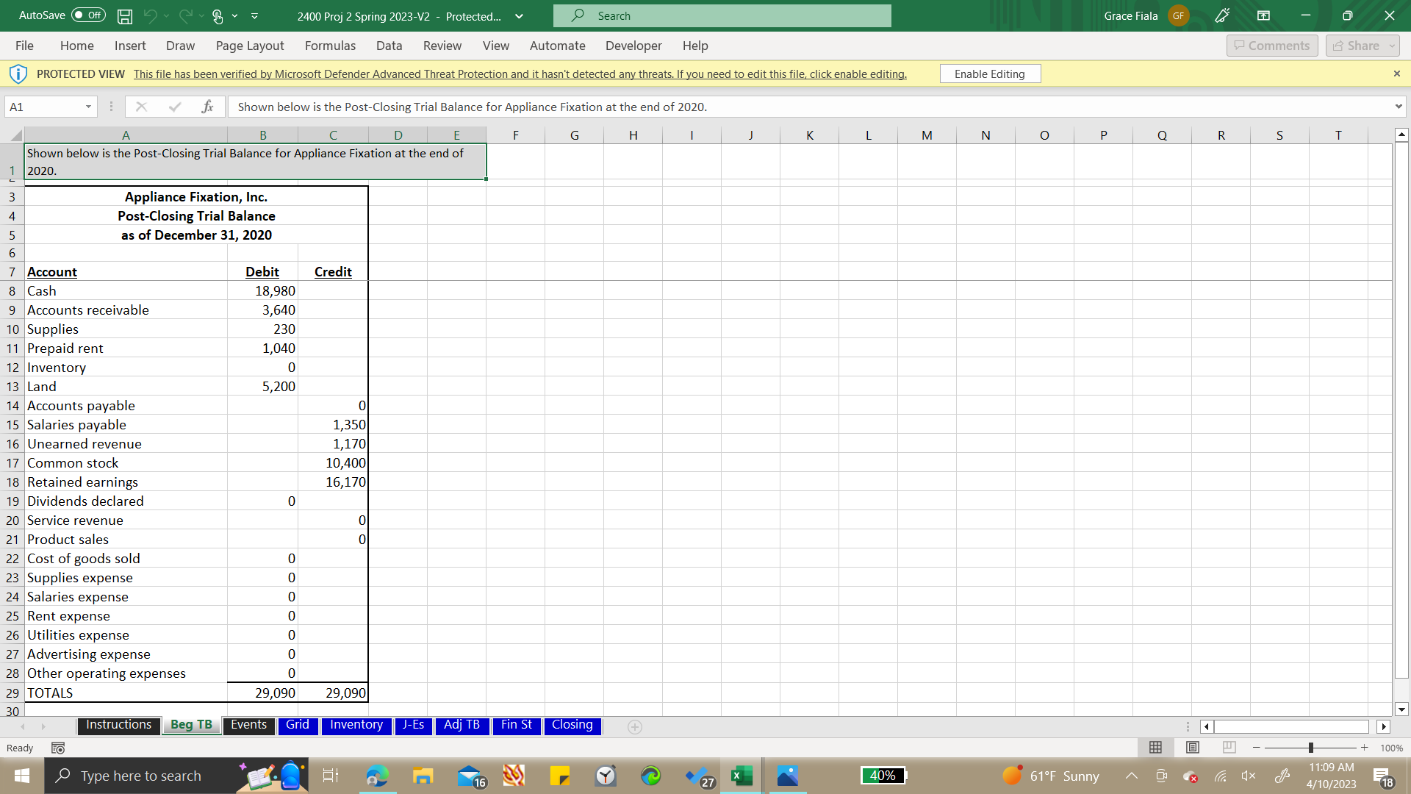1411x794 pixels.
Task: Switch to the Closing sheet tab
Action: pos(572,724)
